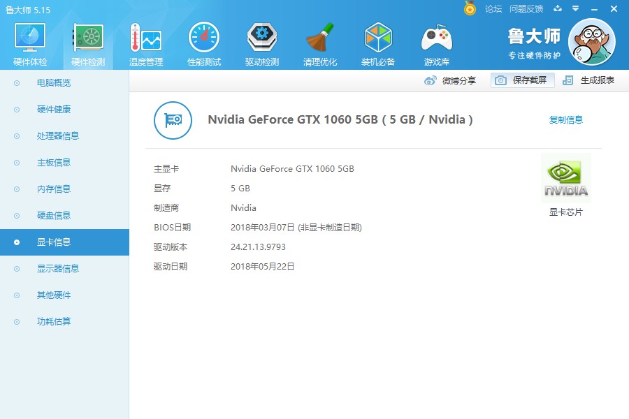Click the NVIDIA GPU chip thumbnail
Screen dimensions: 629x419
coord(565,177)
